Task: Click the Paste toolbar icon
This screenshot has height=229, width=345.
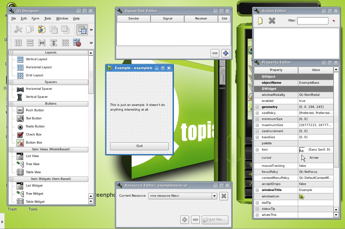Action: 41,30
